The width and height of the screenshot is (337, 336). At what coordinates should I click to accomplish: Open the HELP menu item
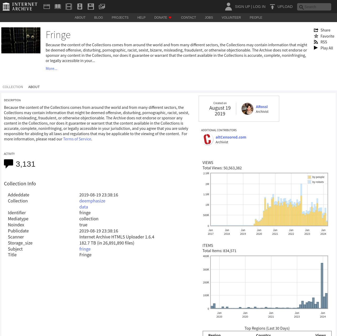pyautogui.click(x=141, y=18)
